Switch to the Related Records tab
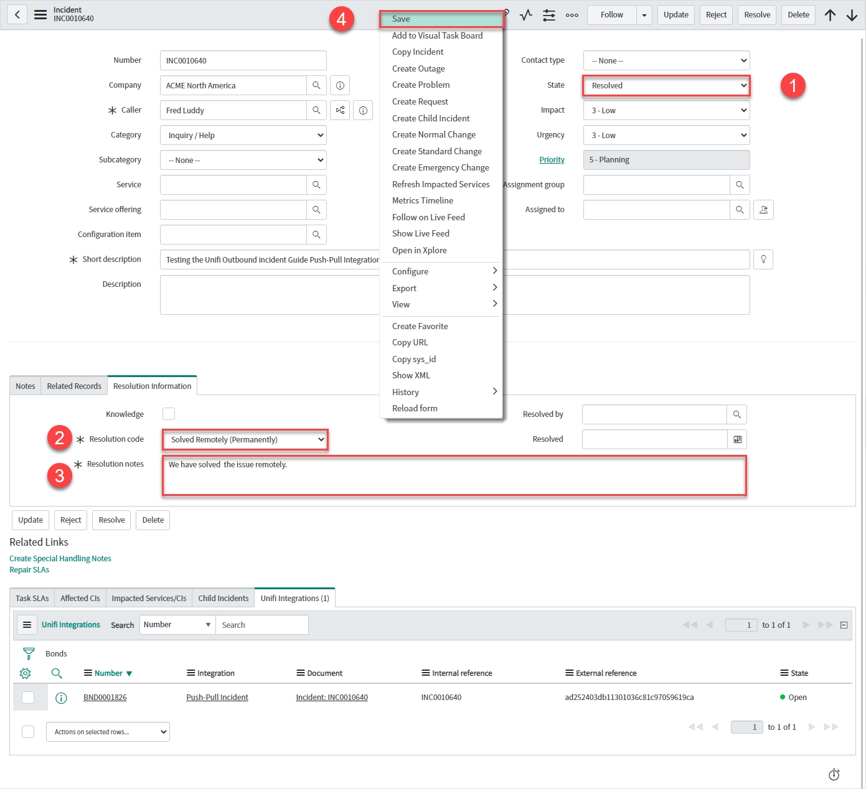The width and height of the screenshot is (866, 789). point(74,386)
